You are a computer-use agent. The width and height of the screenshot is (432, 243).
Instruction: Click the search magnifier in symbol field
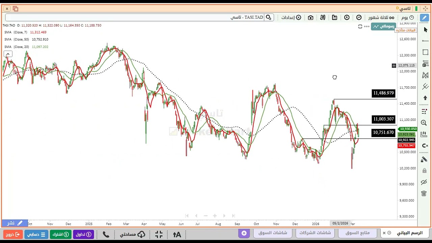point(269,18)
